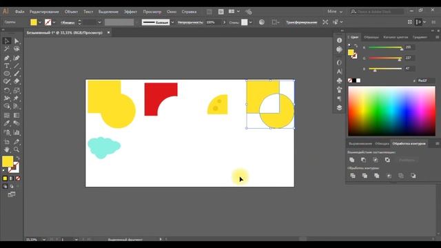Set Gradient fill mode below swatches
This screenshot has height=248, width=441.
tap(11, 178)
